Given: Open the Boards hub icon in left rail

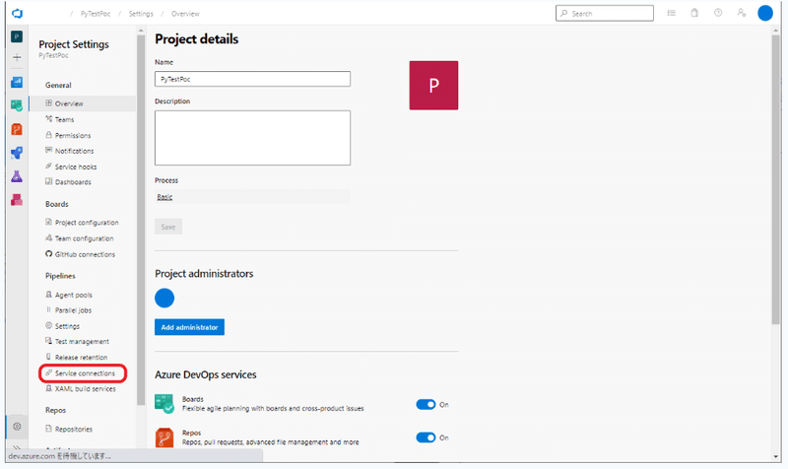Looking at the screenshot, I should tap(17, 105).
